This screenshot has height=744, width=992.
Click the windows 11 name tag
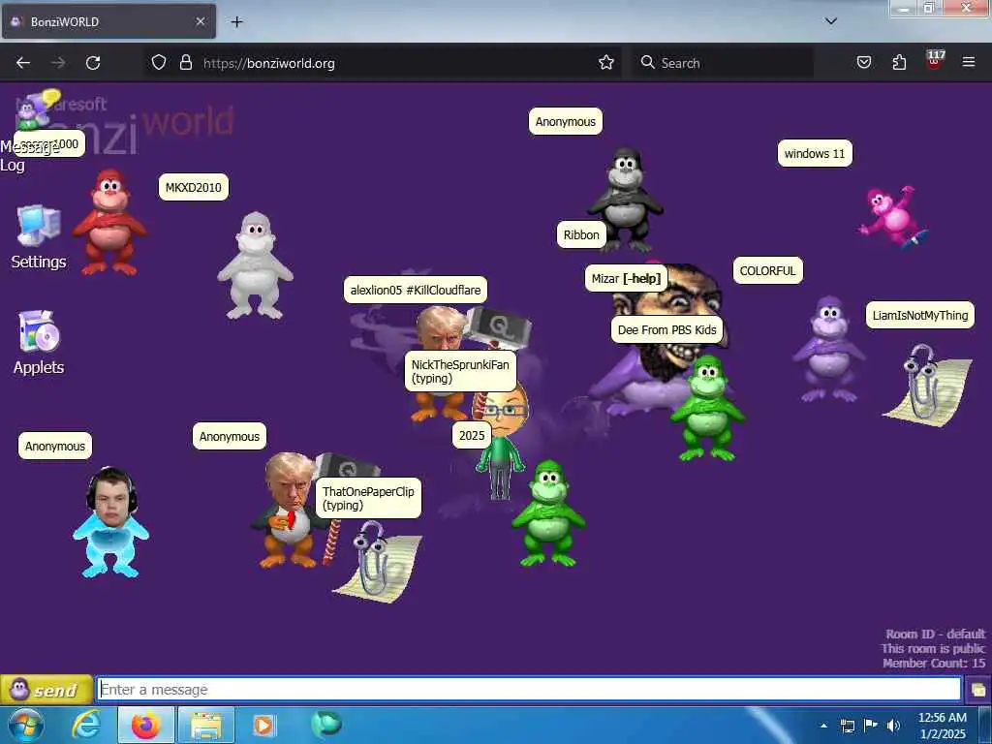tap(815, 154)
